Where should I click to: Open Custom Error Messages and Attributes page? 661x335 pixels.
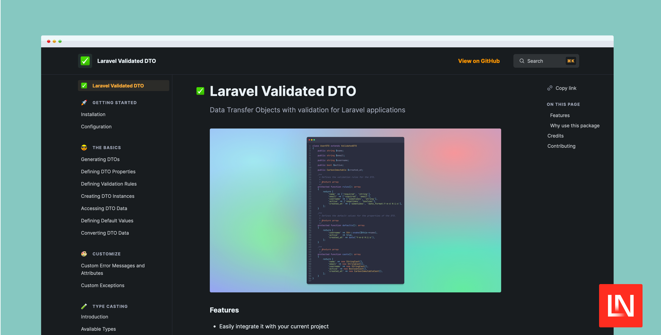[x=113, y=269]
